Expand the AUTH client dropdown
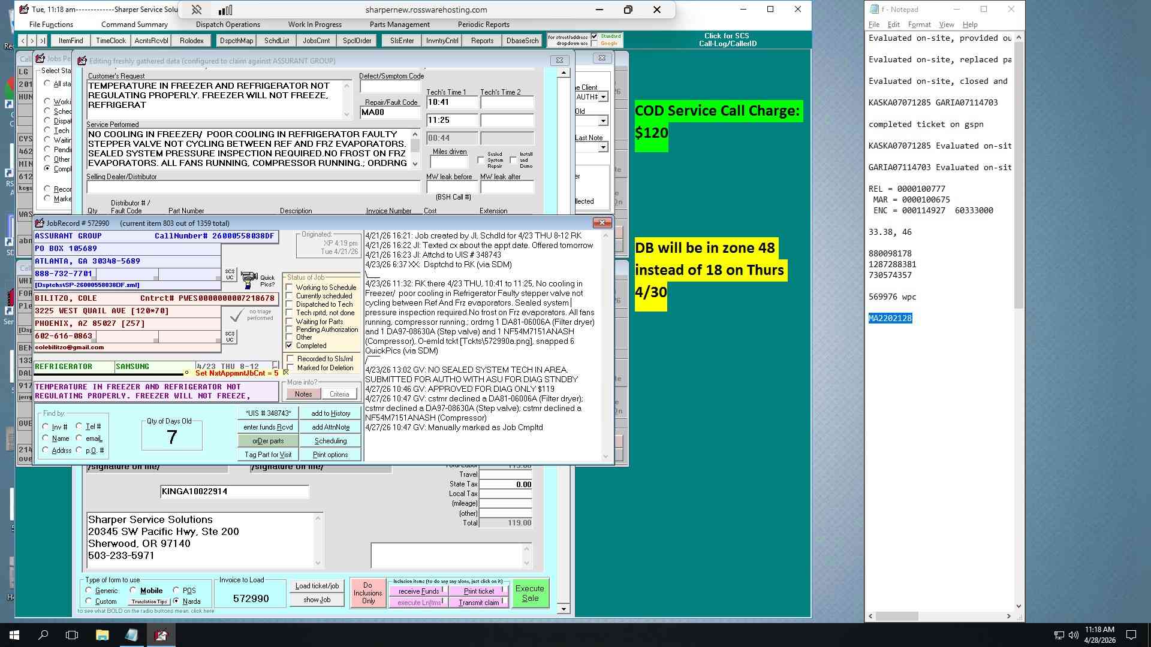This screenshot has height=647, width=1151. pos(603,97)
